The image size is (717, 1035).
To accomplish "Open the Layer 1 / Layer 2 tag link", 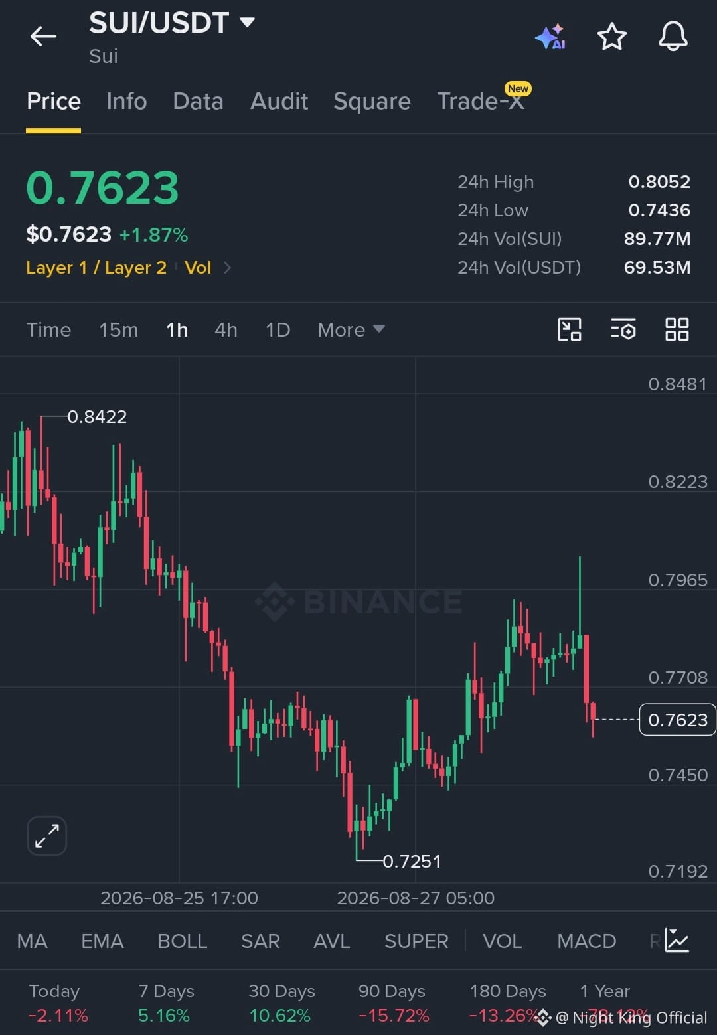I will click(x=96, y=268).
